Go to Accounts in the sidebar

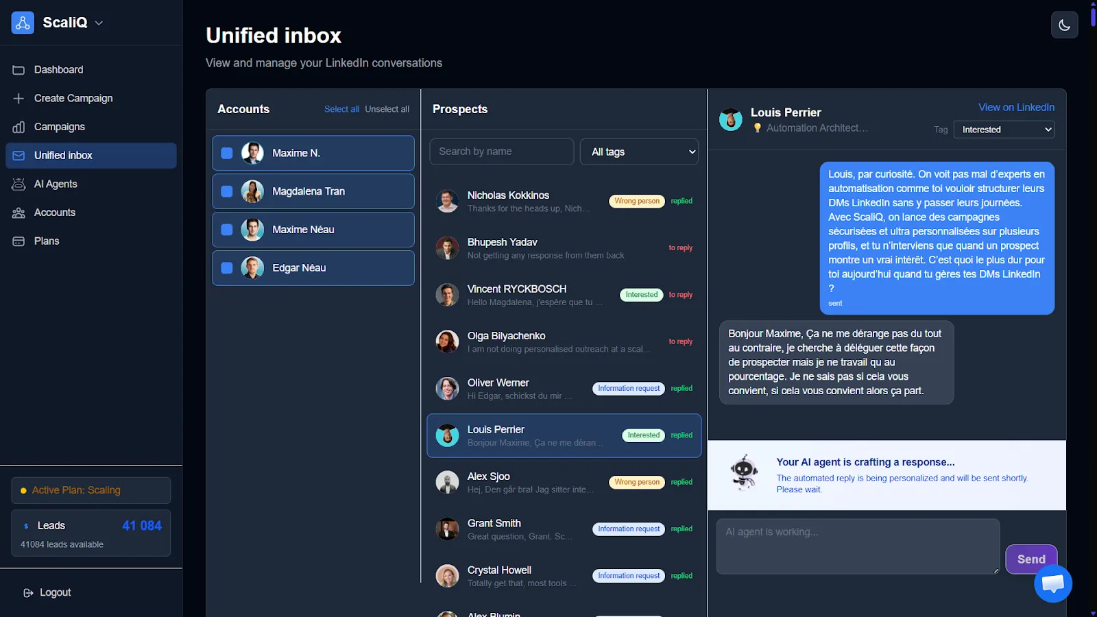coord(55,213)
